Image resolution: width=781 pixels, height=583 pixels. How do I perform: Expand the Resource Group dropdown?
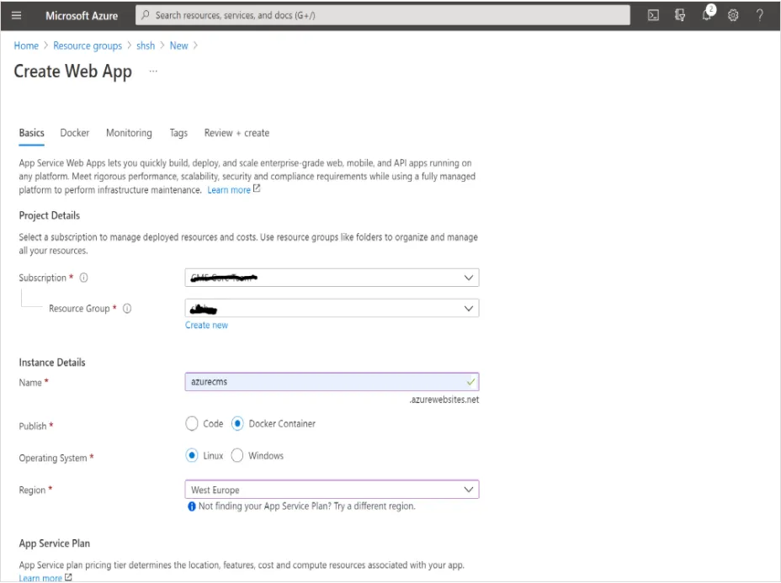(x=332, y=308)
